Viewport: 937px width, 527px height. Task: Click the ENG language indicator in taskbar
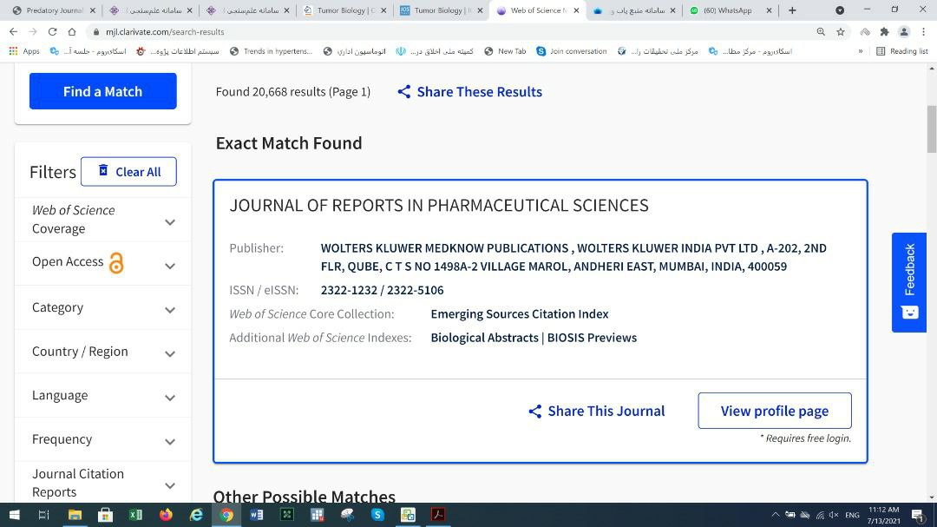tap(852, 515)
